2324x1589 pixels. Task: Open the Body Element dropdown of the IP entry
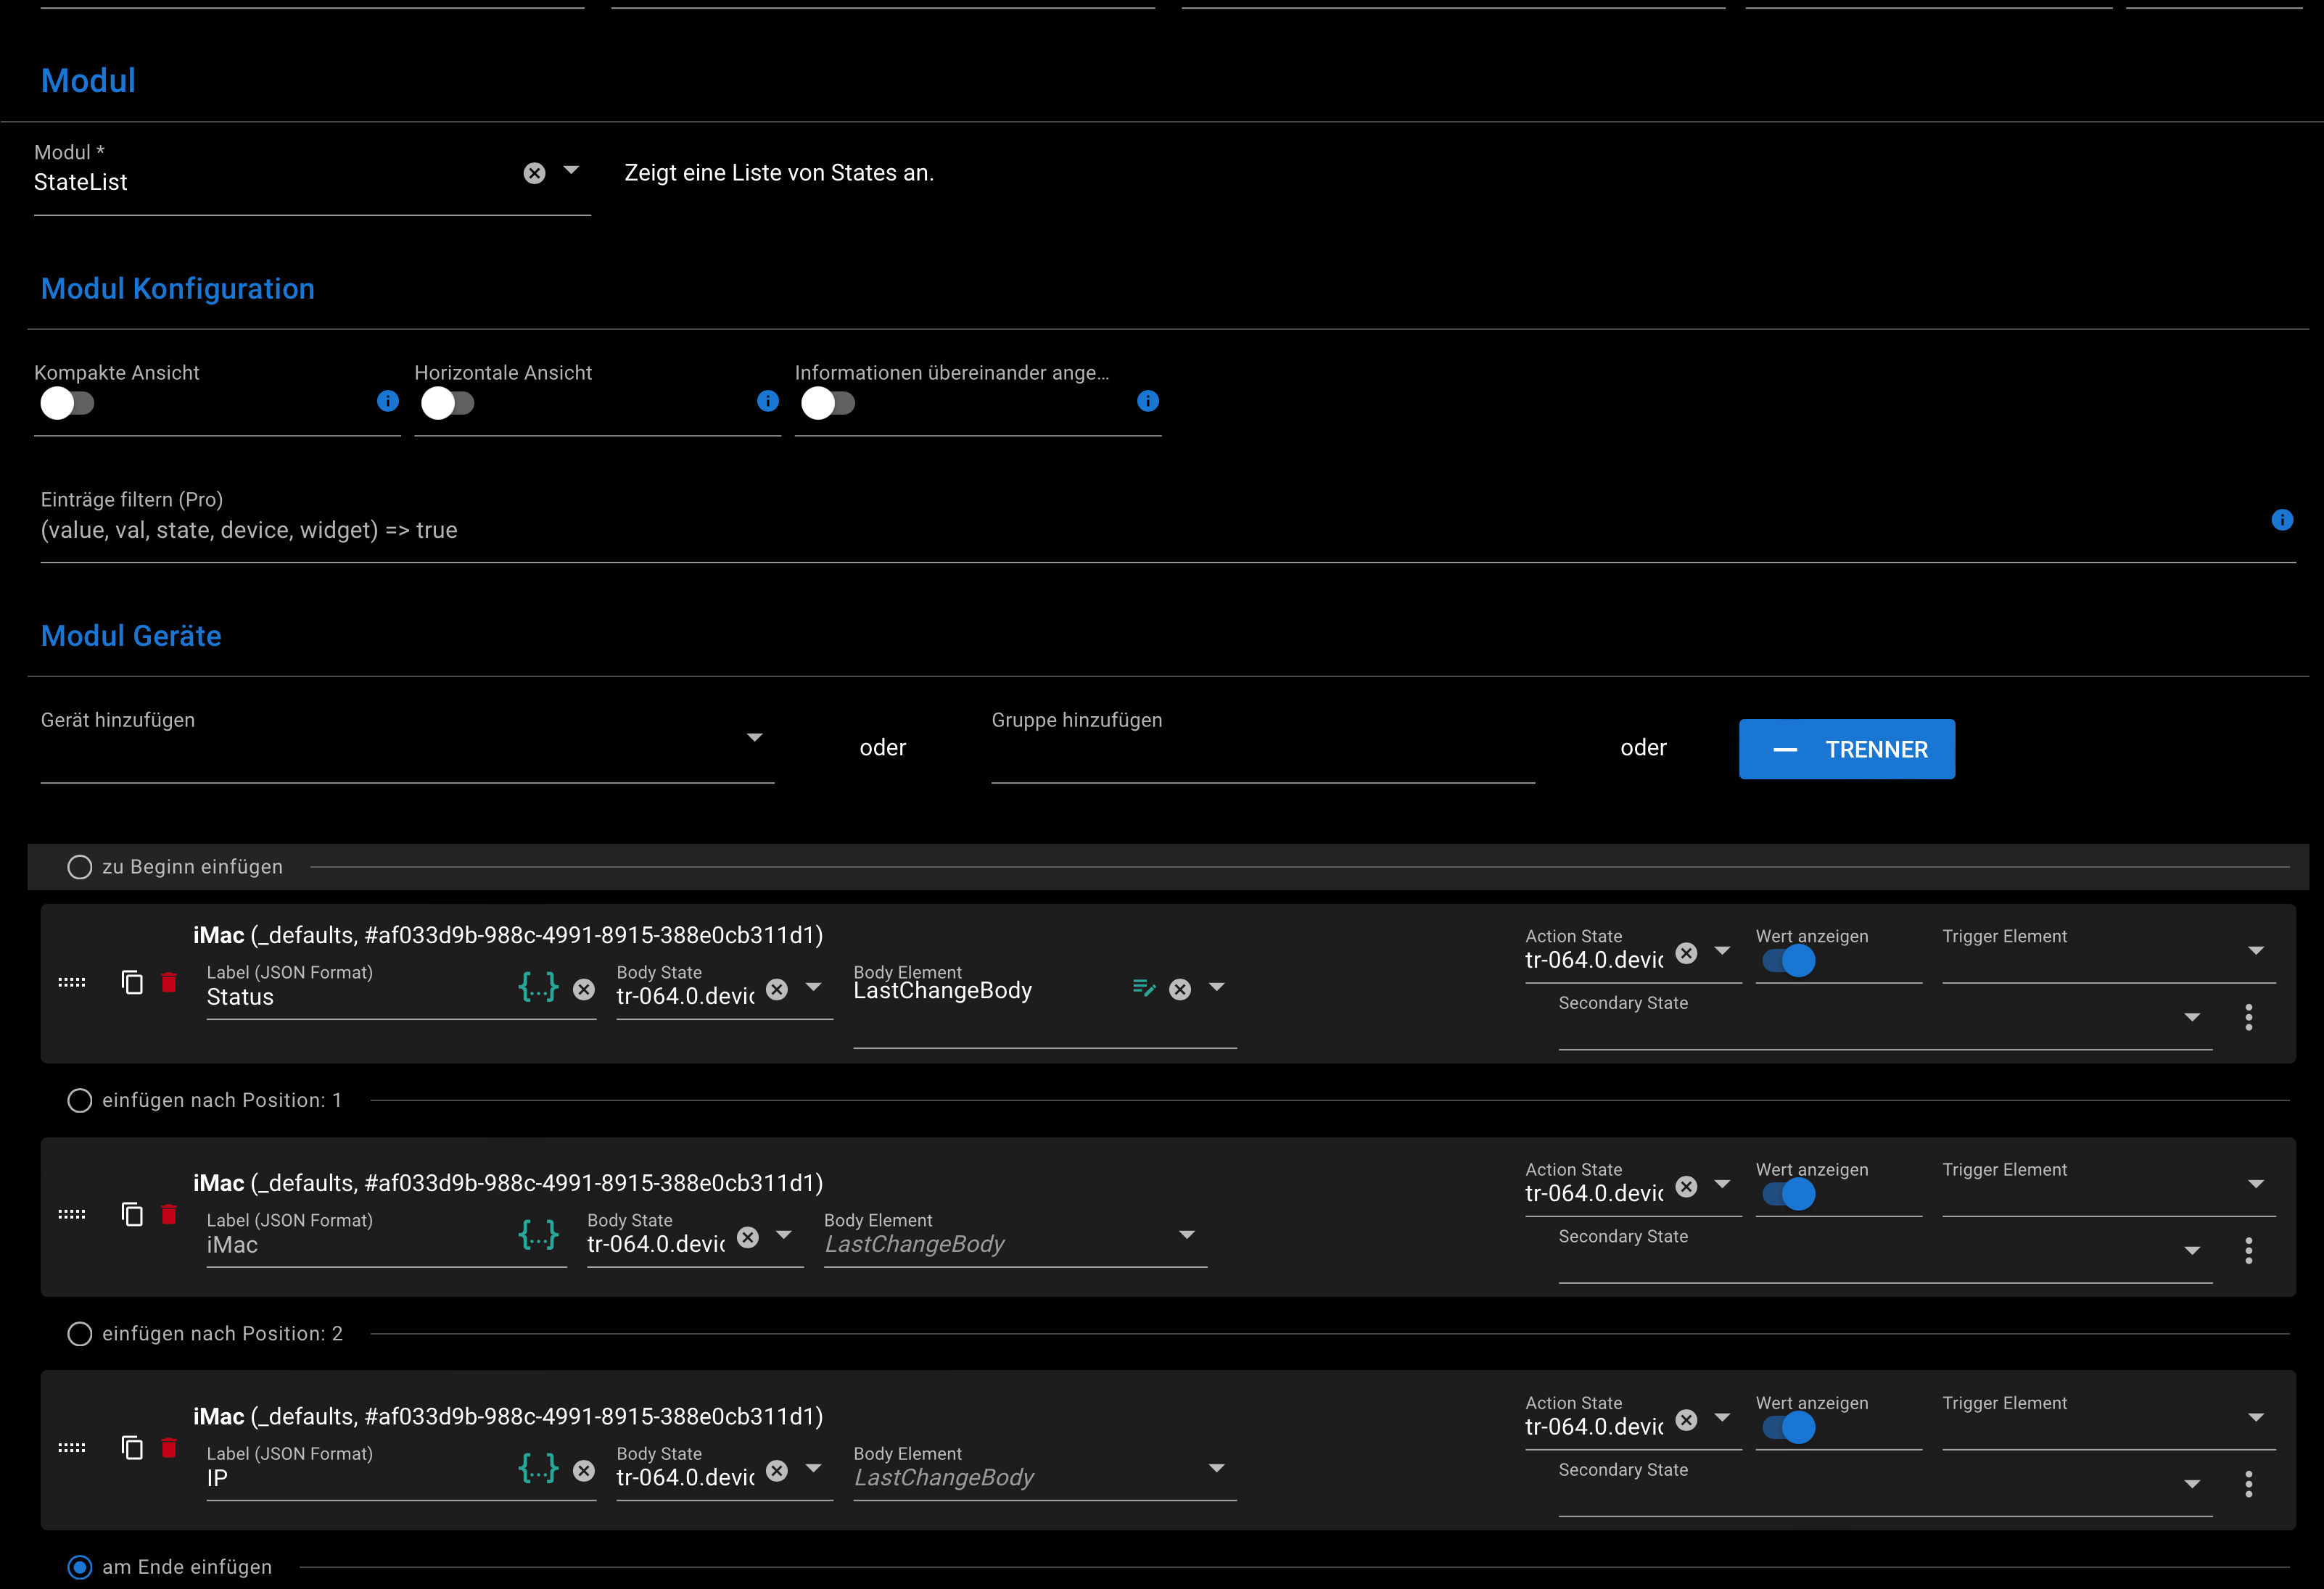[x=1216, y=1468]
